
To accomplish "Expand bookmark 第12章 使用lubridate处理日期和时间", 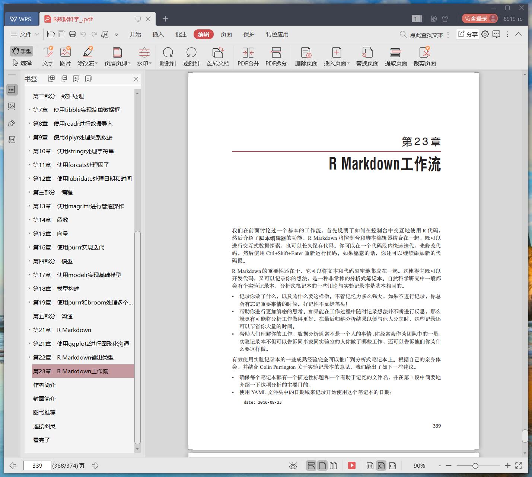I will click(29, 178).
